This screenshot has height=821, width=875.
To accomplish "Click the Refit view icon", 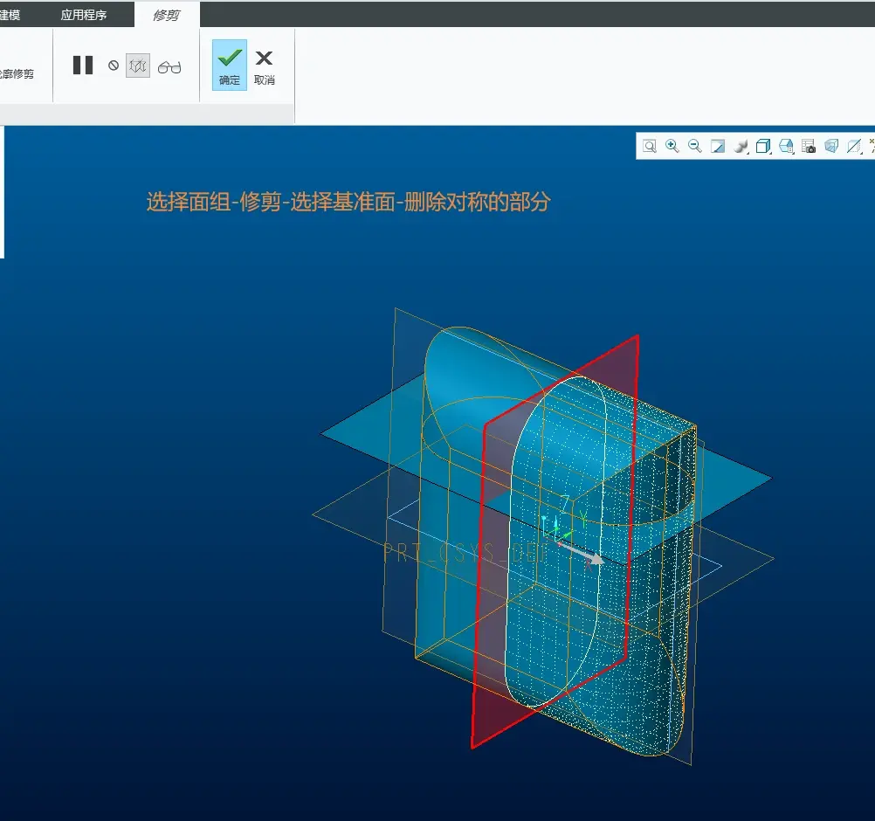I will tap(650, 146).
